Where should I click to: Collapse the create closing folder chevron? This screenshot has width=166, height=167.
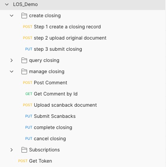(12, 16)
